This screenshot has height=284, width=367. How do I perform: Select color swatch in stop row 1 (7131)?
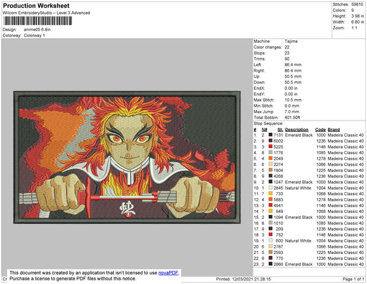270,135
